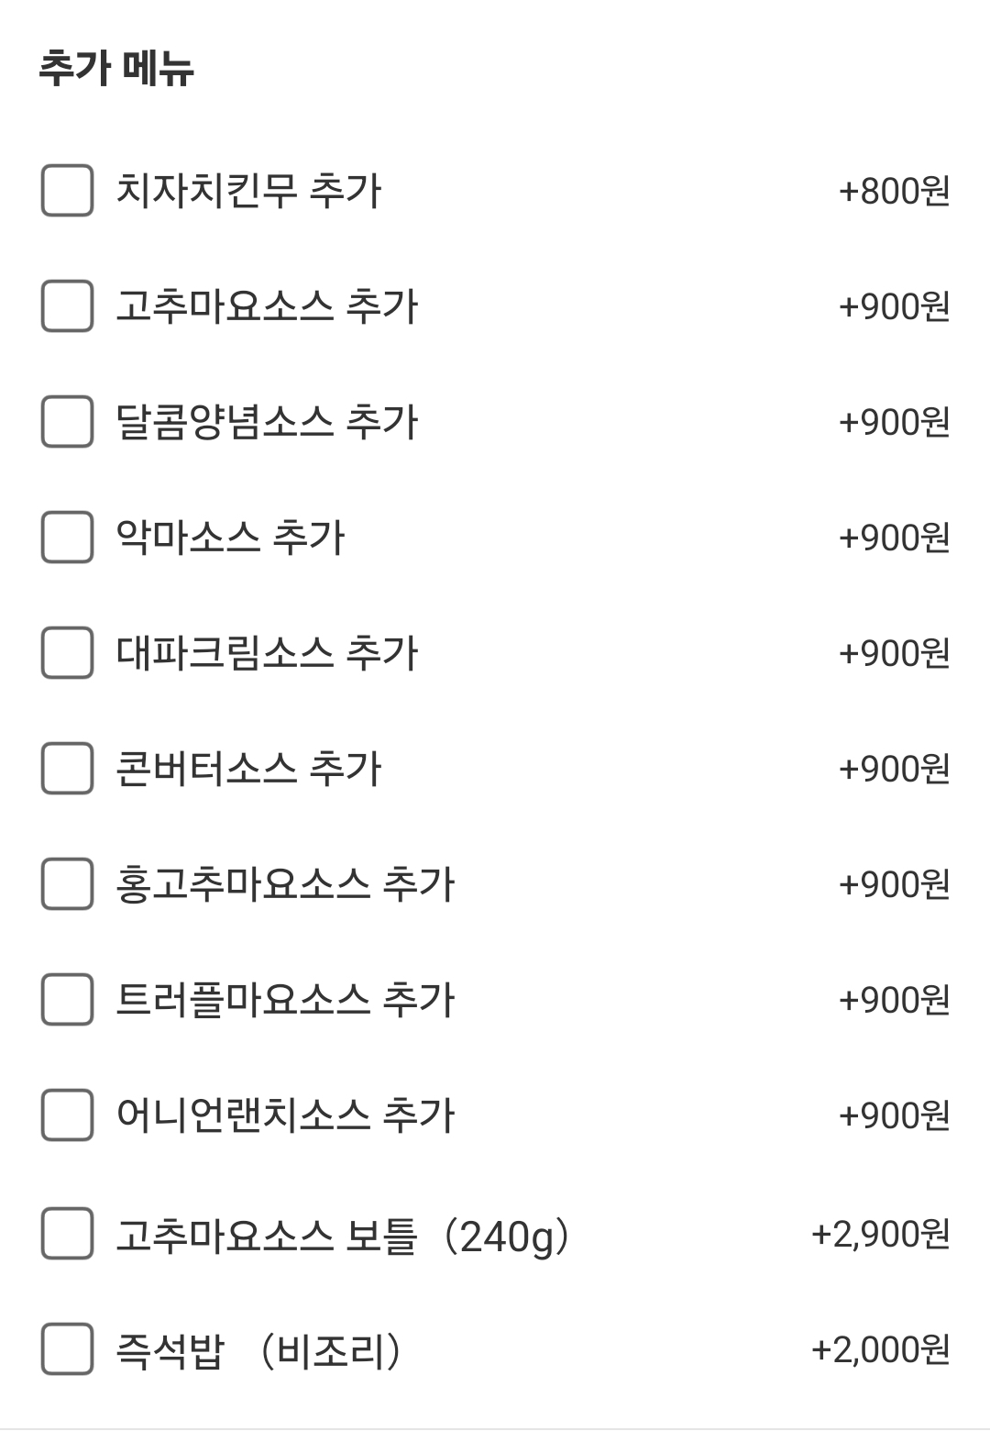The height and width of the screenshot is (1442, 990).
Task: Tap the 악마소스 추가 option label
Action: tap(230, 538)
